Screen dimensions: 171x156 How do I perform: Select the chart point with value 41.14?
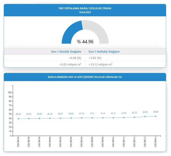[81, 118]
